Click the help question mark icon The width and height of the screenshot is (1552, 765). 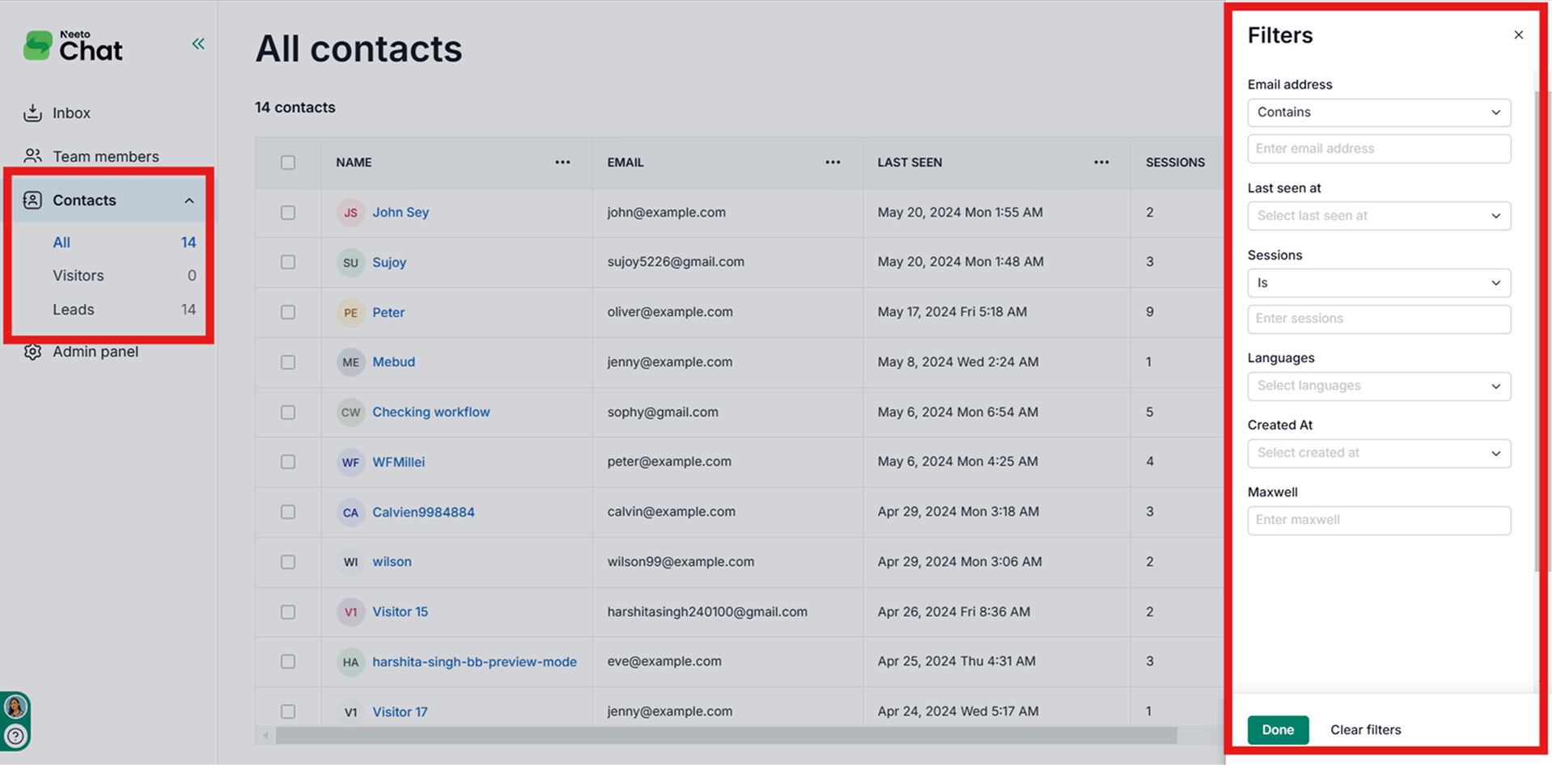pos(15,736)
